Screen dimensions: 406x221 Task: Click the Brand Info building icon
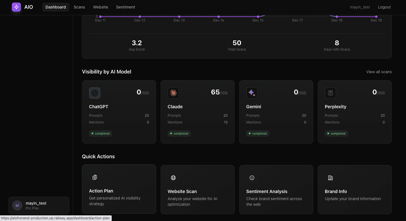pyautogui.click(x=330, y=177)
